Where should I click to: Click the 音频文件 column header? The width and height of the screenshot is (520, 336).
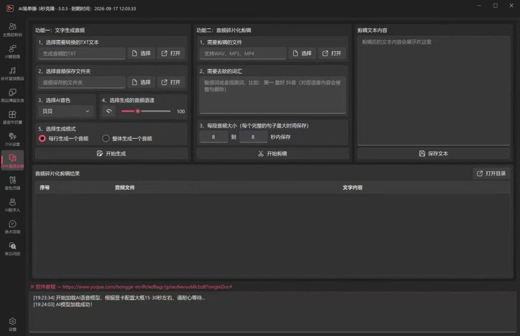[125, 188]
